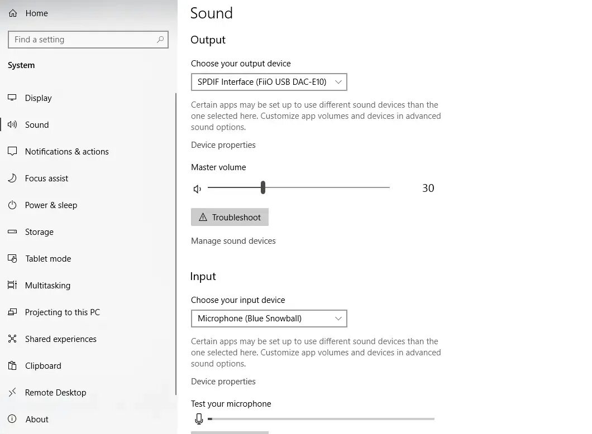Click the Find a setting search box
The height and width of the screenshot is (434, 592).
84,40
